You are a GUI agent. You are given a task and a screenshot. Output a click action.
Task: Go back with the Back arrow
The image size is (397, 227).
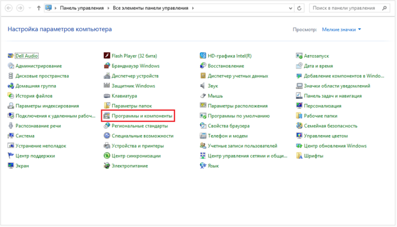[9, 8]
